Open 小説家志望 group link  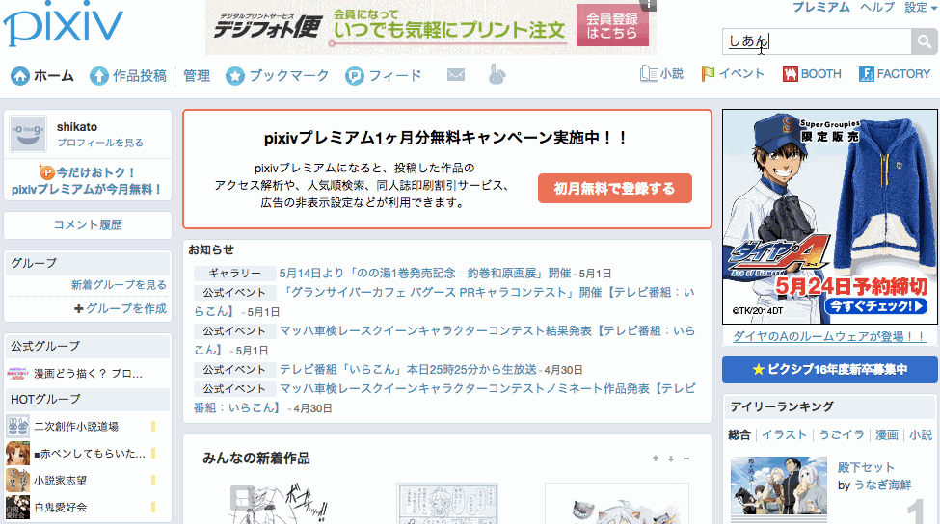click(60, 481)
